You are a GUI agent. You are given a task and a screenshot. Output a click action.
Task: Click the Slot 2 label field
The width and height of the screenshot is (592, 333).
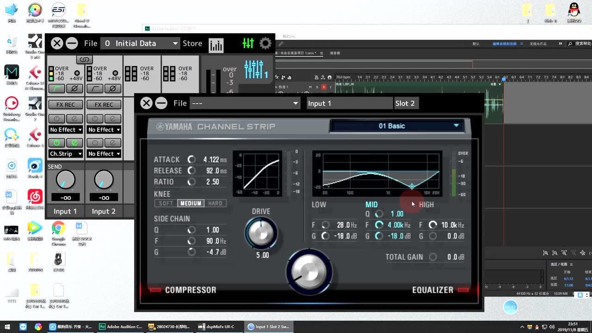click(407, 103)
